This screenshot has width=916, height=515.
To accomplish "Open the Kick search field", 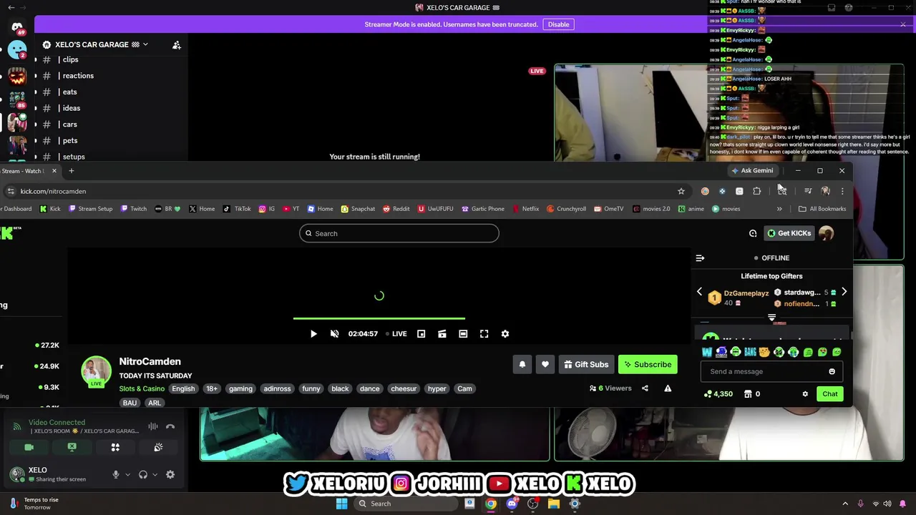I will click(x=399, y=233).
